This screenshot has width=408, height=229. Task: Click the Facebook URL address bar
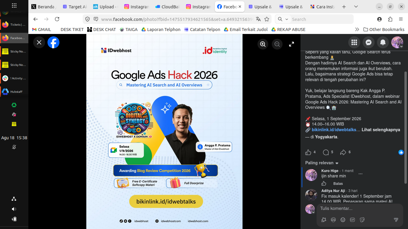[177, 19]
